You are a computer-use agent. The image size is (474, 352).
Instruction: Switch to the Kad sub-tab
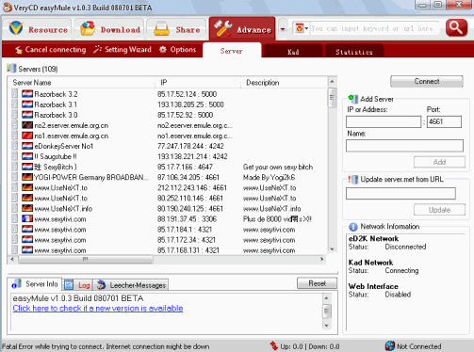[293, 52]
